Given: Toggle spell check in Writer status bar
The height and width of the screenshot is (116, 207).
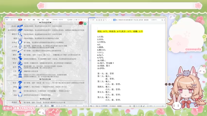Looking at the screenshot, I should pyautogui.click(x=105, y=106).
